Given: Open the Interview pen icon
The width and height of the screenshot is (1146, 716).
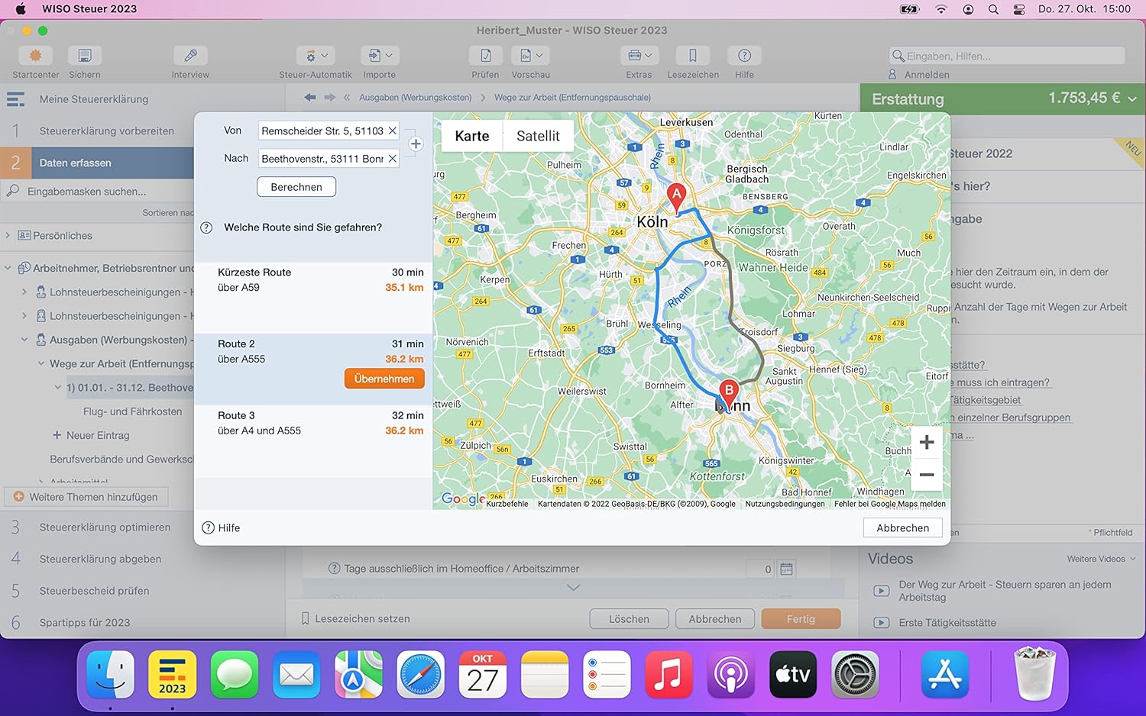Looking at the screenshot, I should [x=190, y=56].
